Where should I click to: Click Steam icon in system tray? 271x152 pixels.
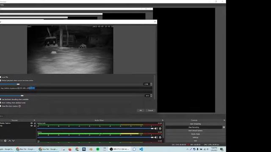point(194,149)
